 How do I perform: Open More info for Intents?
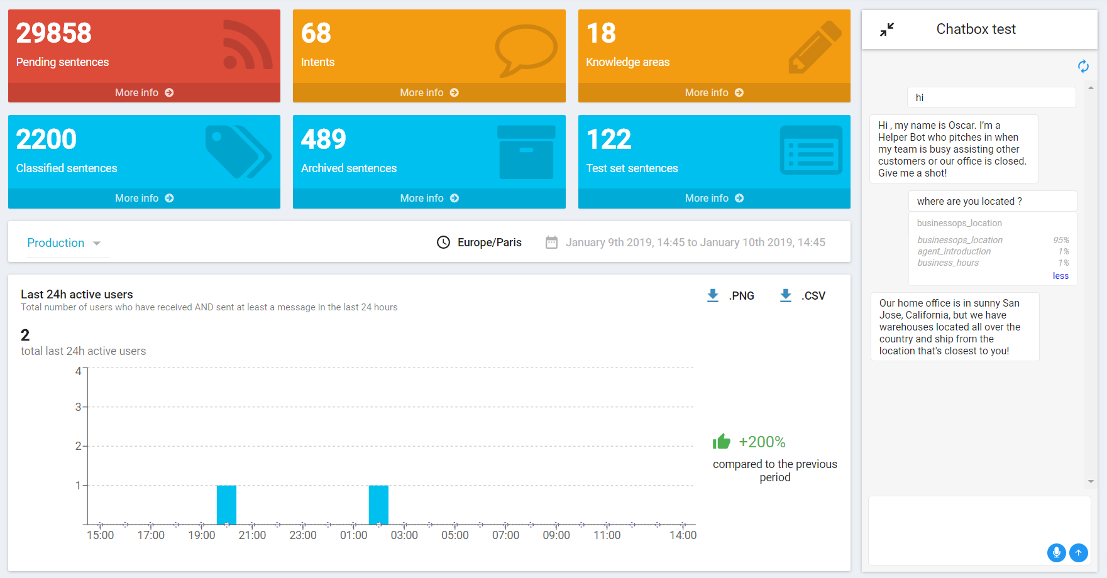(429, 92)
